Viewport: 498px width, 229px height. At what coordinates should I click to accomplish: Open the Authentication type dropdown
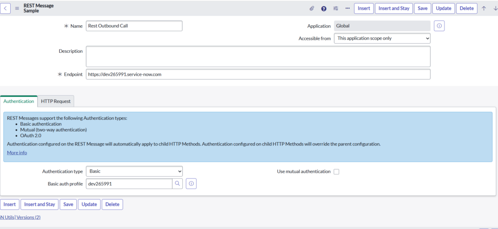134,171
